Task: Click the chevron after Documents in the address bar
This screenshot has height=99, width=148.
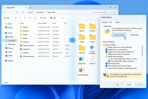Action: tap(46, 12)
